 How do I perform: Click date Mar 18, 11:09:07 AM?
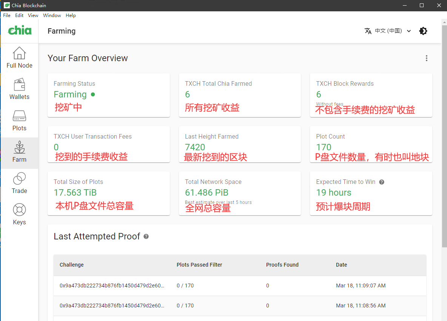[361, 286]
